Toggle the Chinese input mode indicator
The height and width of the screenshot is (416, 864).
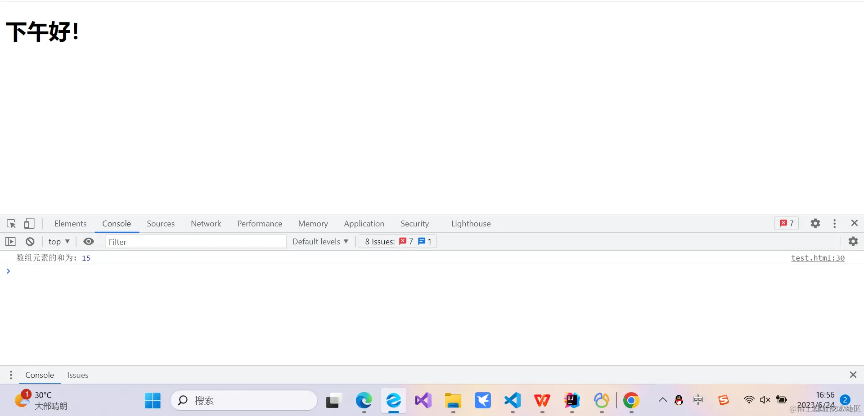(x=698, y=400)
